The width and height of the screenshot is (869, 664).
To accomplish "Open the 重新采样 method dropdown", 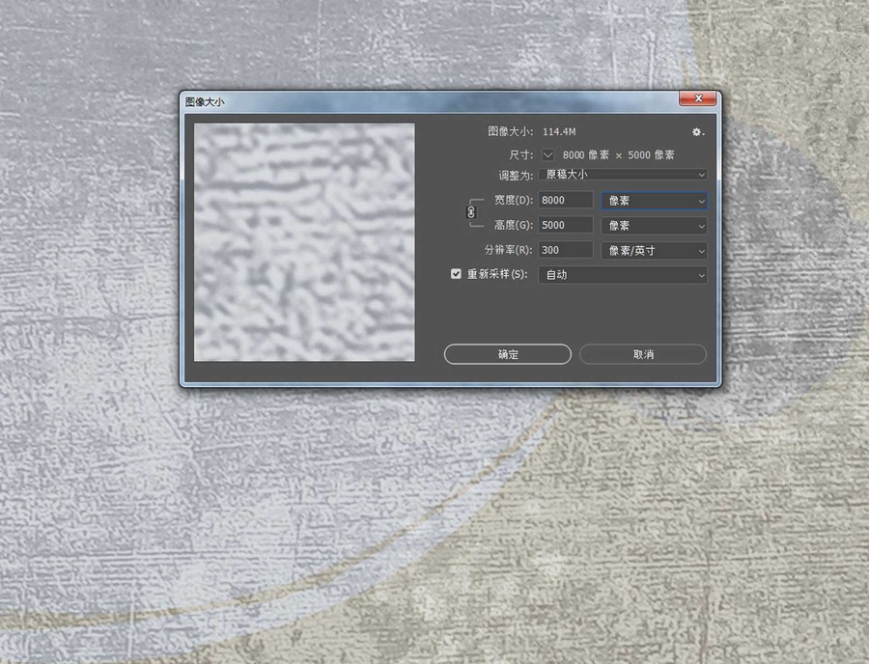I will pyautogui.click(x=623, y=275).
